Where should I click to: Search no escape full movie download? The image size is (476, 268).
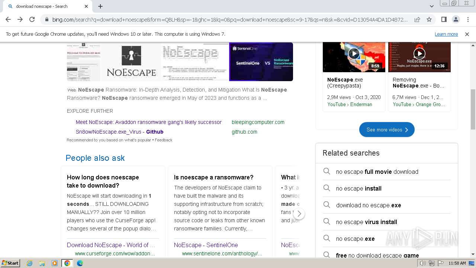377,172
